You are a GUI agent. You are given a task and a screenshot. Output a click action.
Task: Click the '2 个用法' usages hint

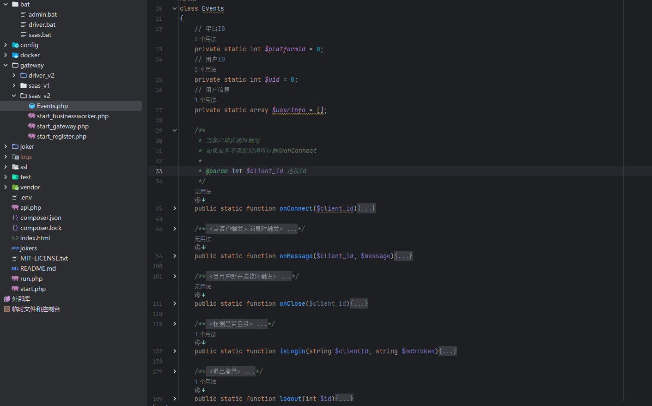205,39
